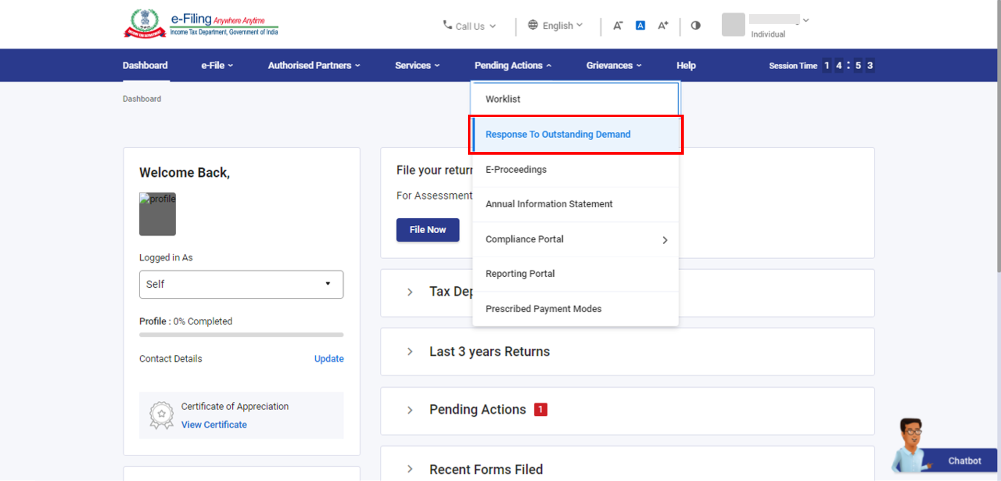Click the user avatar in header
The width and height of the screenshot is (1001, 481).
coord(733,25)
